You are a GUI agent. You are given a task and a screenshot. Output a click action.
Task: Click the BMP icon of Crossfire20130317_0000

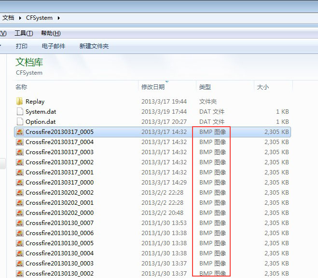tap(20, 183)
